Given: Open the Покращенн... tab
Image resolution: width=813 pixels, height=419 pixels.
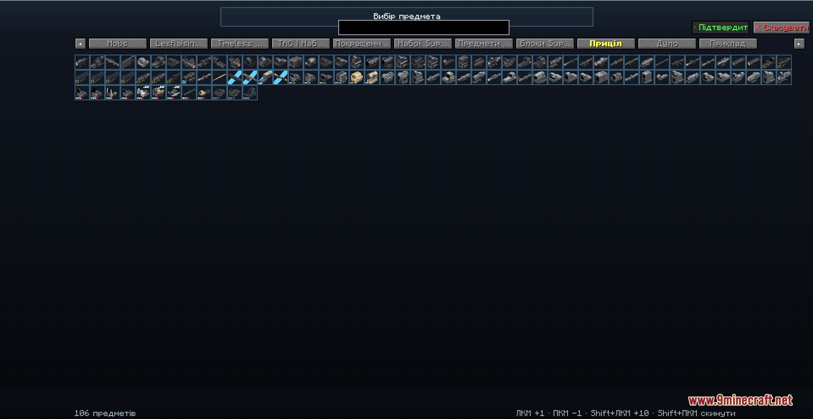Looking at the screenshot, I should [x=362, y=44].
